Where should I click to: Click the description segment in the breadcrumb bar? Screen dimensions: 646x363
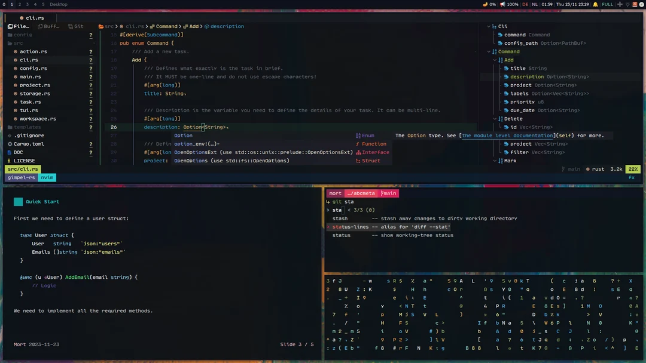coord(228,26)
